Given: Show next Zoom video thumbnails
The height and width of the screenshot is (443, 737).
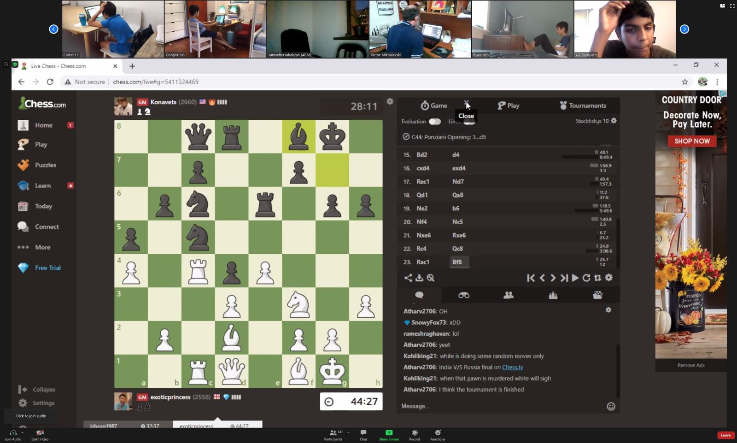Looking at the screenshot, I should (x=684, y=29).
